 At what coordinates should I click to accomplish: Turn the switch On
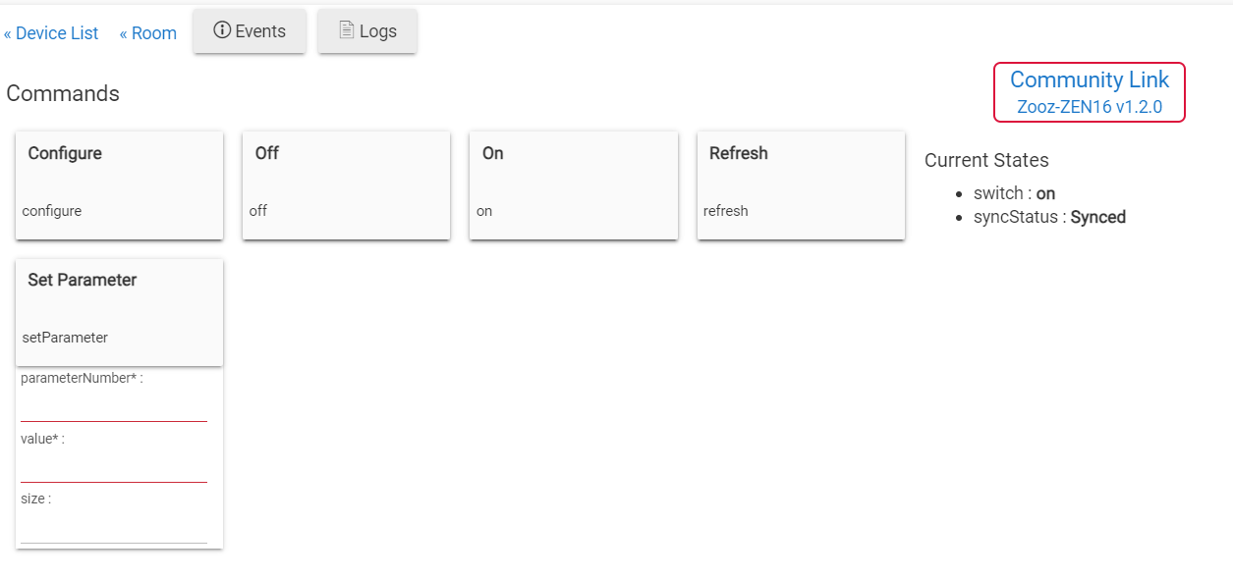click(574, 184)
